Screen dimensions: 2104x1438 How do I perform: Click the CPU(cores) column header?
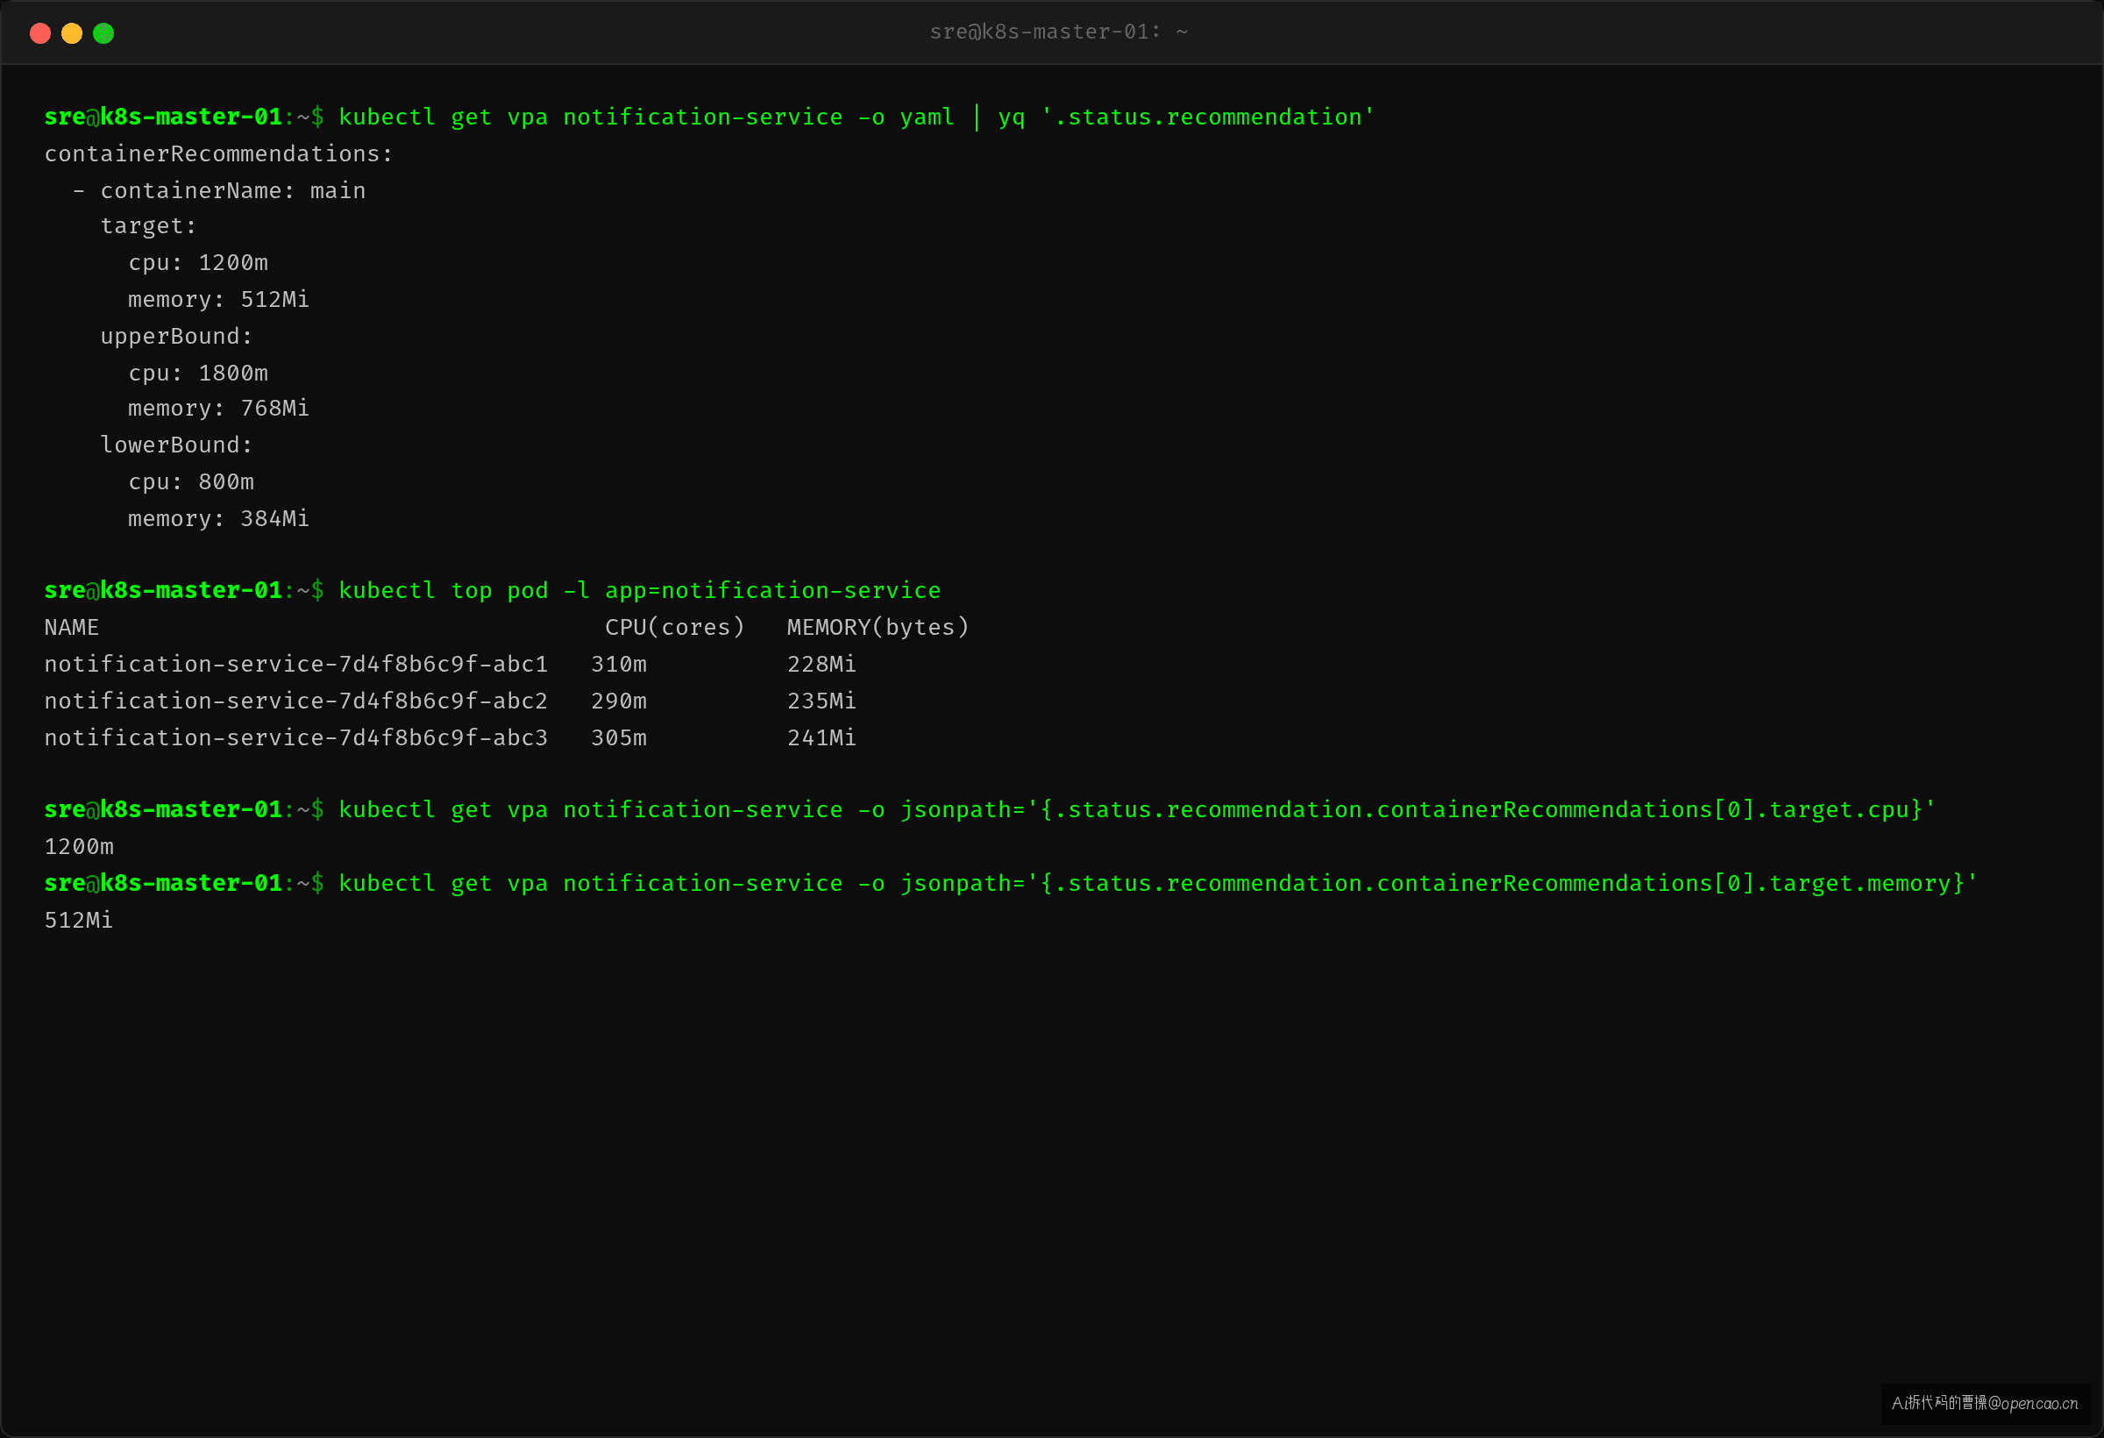(674, 628)
